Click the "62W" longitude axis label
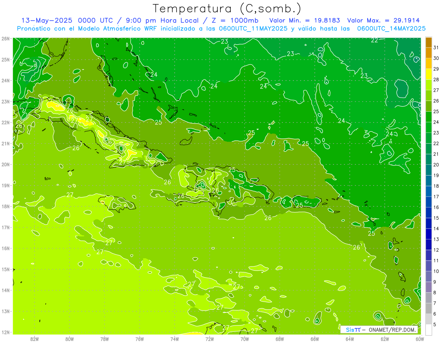Image resolution: width=446 pixels, height=344 pixels. click(x=385, y=339)
